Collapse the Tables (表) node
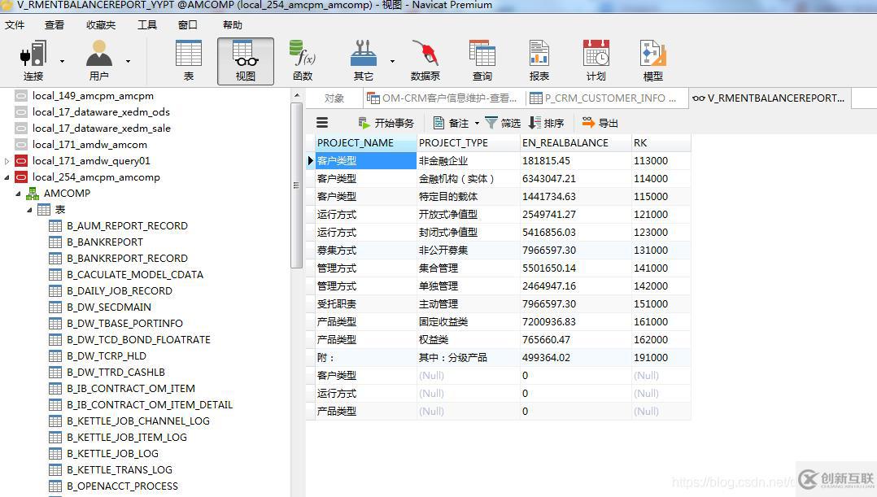 click(29, 210)
